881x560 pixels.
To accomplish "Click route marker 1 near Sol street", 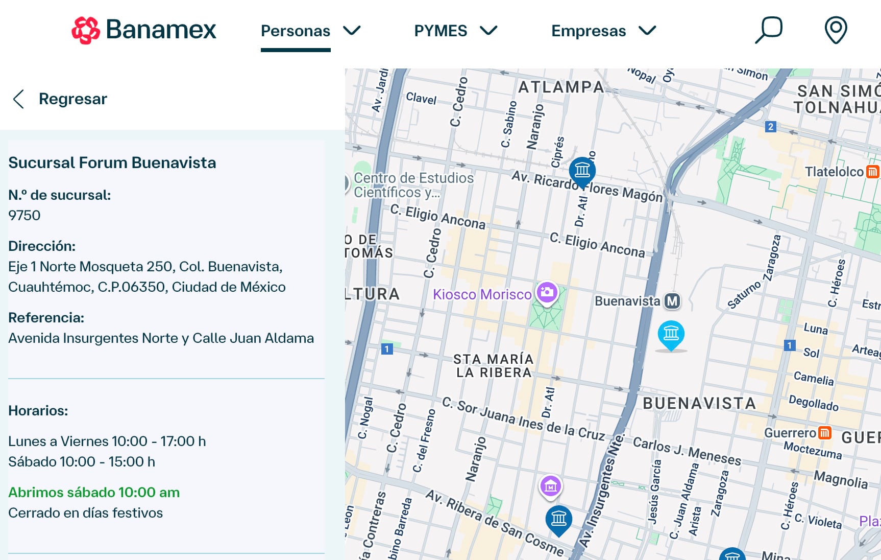I will coord(790,345).
